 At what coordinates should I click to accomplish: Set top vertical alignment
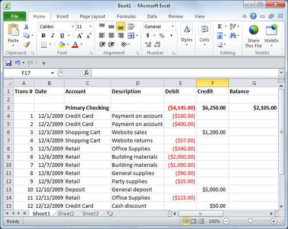click(x=102, y=26)
